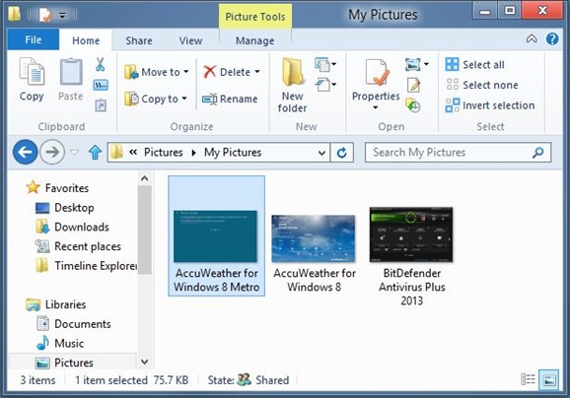Viewport: 570px width, 398px height.
Task: Click the folder icon in title bar
Action: 14,15
